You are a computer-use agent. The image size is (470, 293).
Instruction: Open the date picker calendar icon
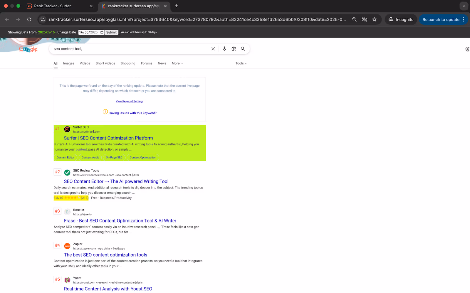[x=102, y=32]
